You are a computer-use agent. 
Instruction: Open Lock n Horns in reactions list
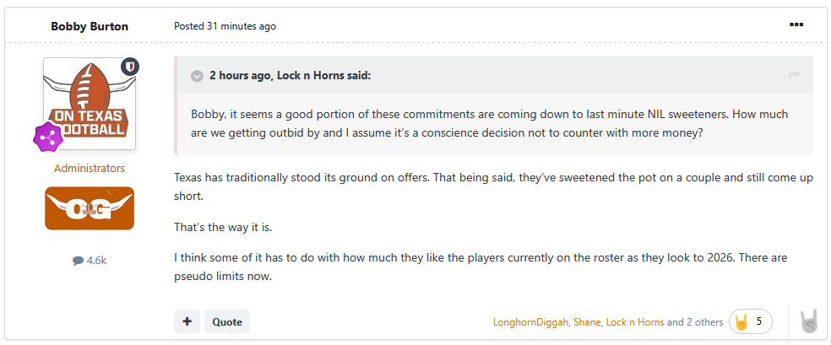click(635, 321)
